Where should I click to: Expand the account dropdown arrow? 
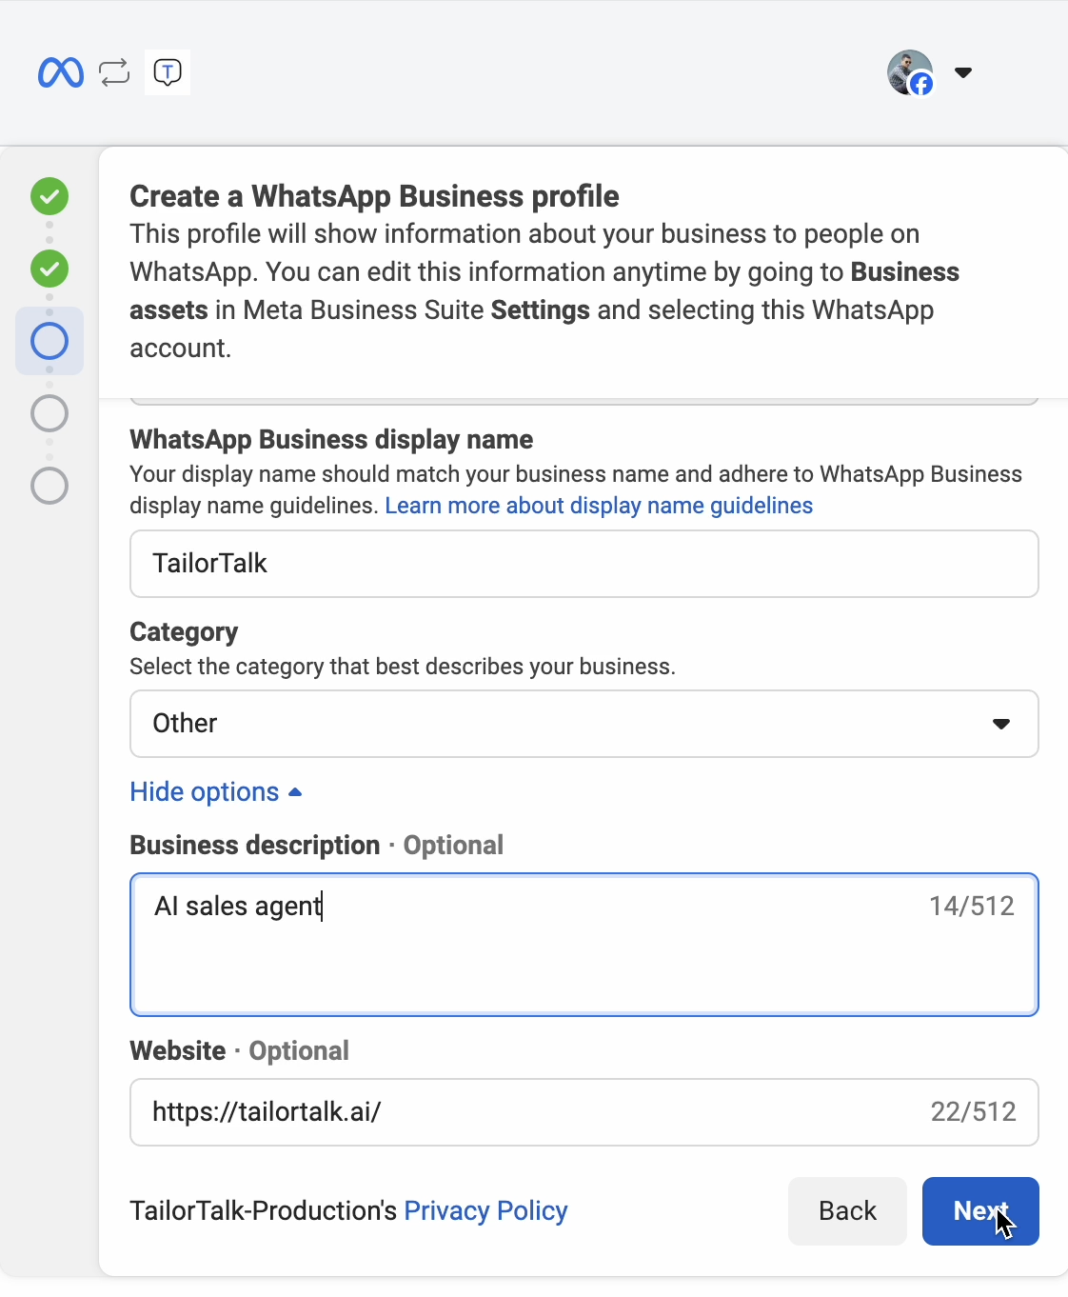963,72
